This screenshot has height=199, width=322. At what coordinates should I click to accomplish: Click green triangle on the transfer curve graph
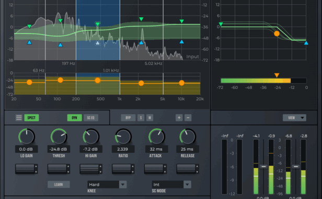point(221,24)
